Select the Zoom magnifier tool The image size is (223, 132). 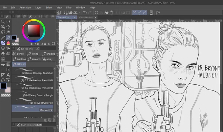coord(3,22)
